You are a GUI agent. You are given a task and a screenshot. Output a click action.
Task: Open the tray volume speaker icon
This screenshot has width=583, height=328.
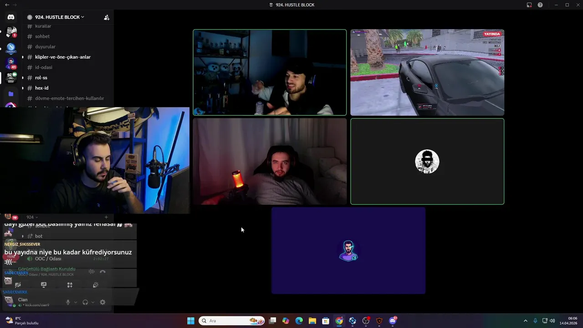tap(552, 321)
